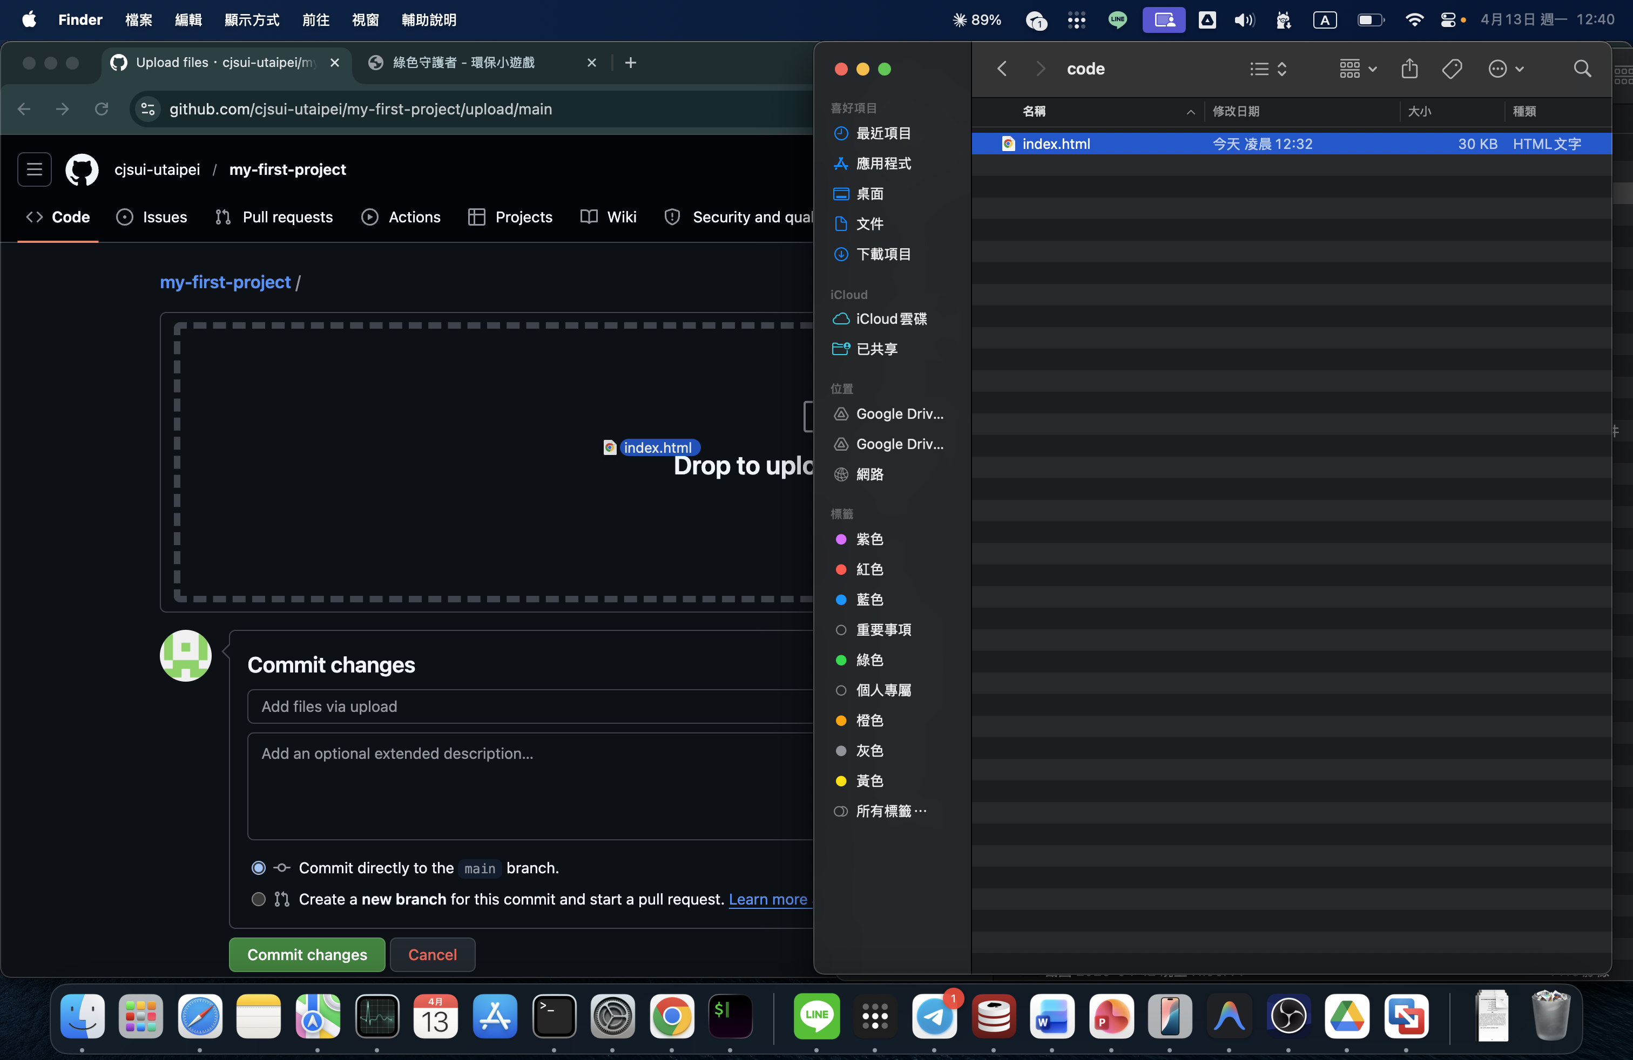Open Safari from the Dock
This screenshot has height=1060, width=1633.
click(x=200, y=1016)
